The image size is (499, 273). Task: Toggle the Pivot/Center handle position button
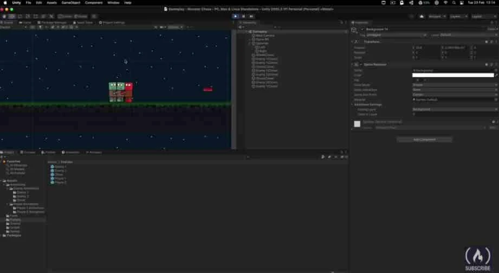(65, 16)
